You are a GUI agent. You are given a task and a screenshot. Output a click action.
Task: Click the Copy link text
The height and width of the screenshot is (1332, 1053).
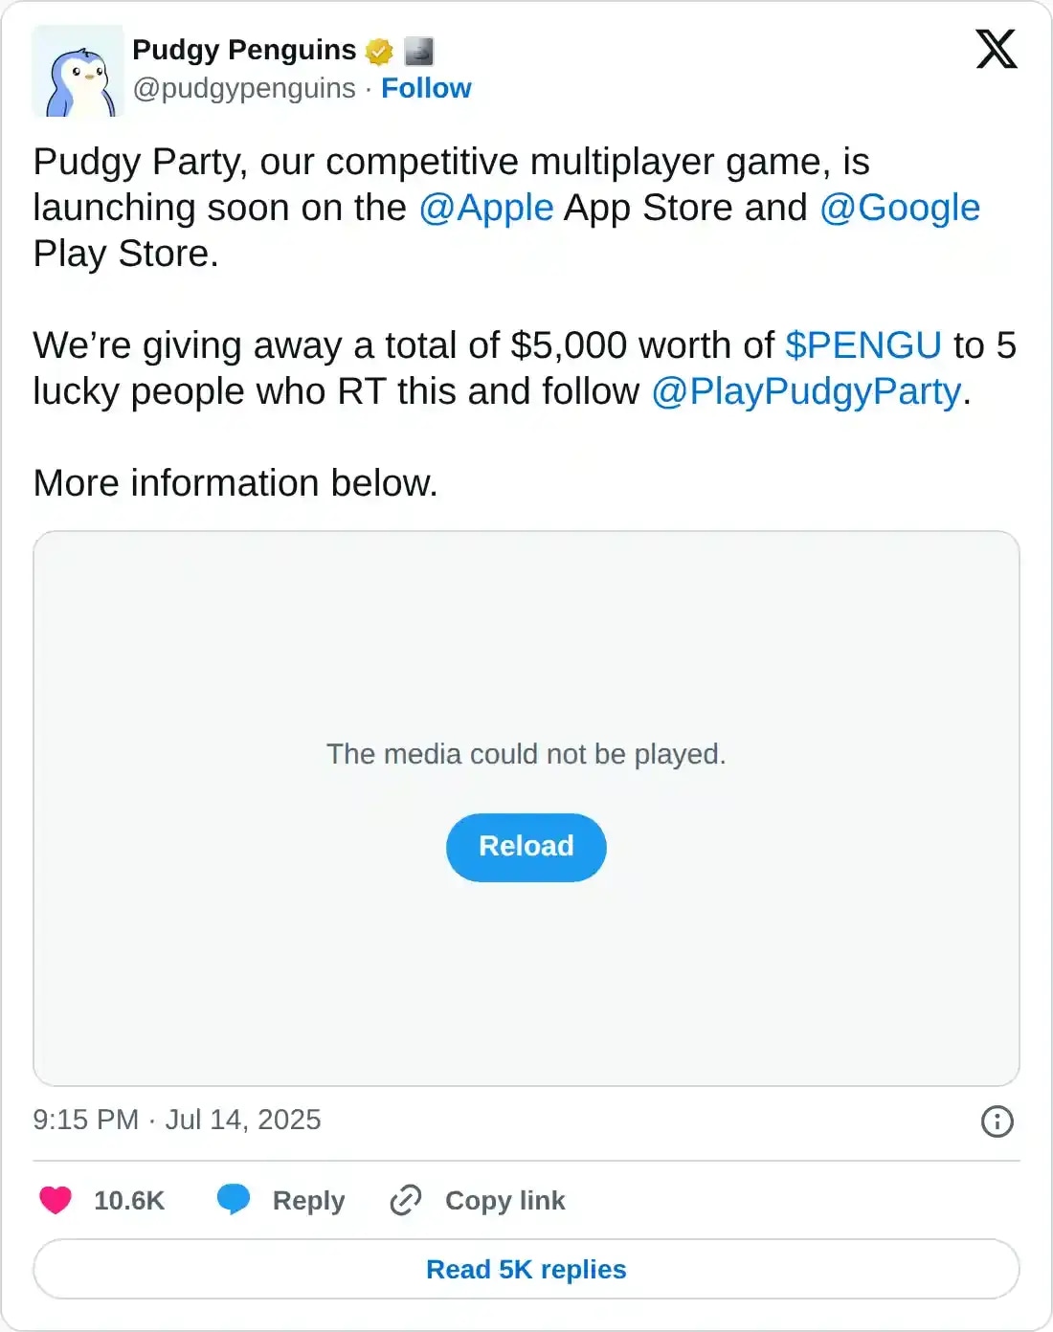(x=505, y=1200)
